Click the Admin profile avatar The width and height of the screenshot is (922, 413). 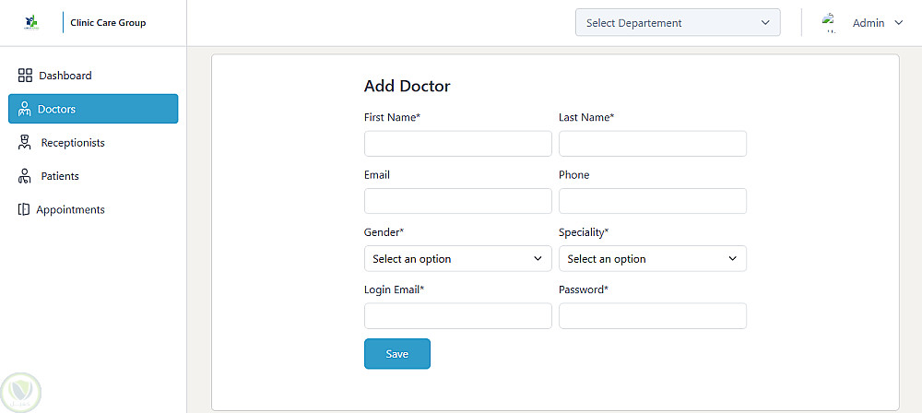[x=829, y=23]
